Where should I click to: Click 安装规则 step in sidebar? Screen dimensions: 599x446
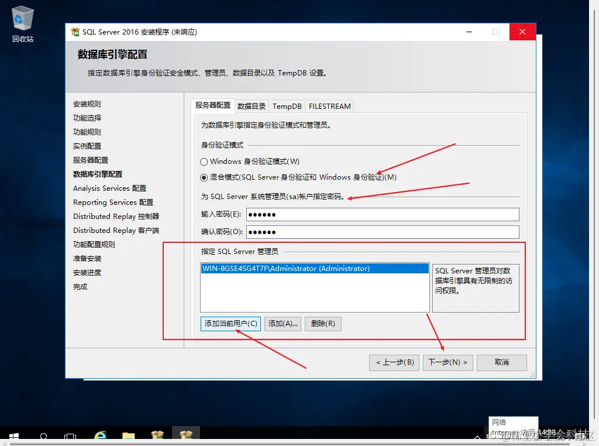point(87,104)
